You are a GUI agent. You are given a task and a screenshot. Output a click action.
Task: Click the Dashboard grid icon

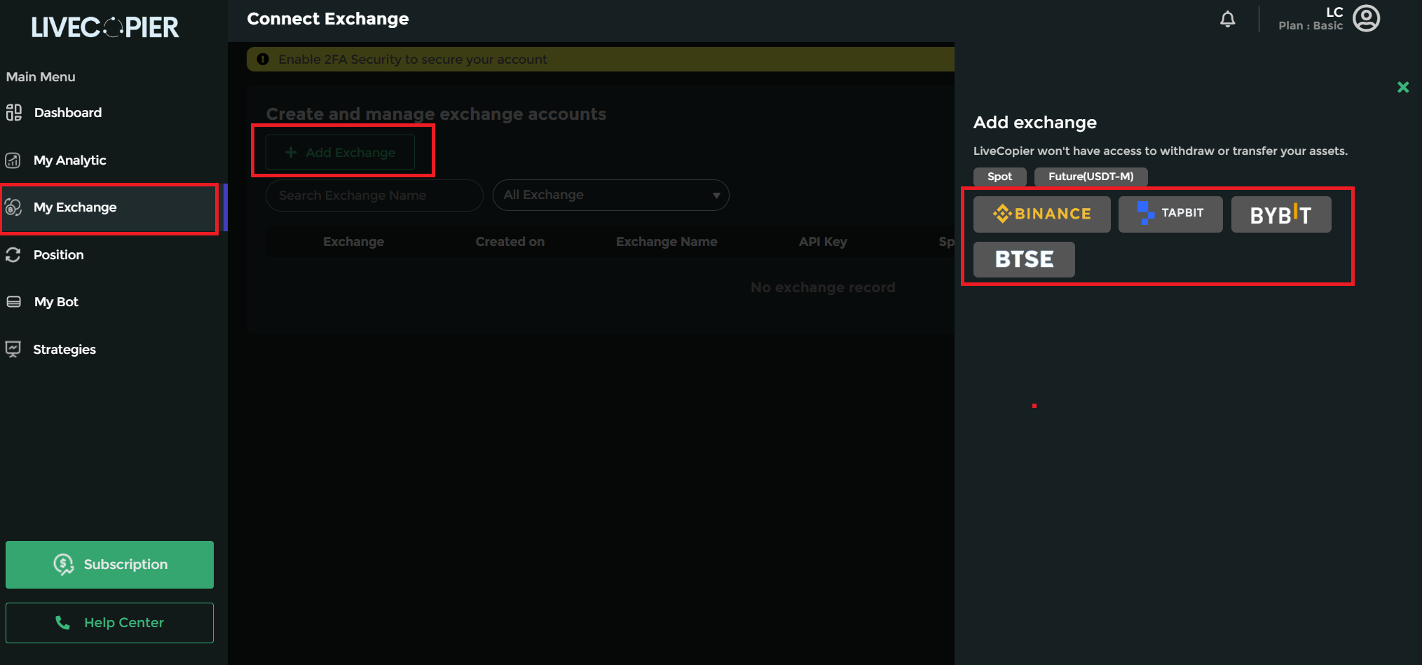coord(14,112)
